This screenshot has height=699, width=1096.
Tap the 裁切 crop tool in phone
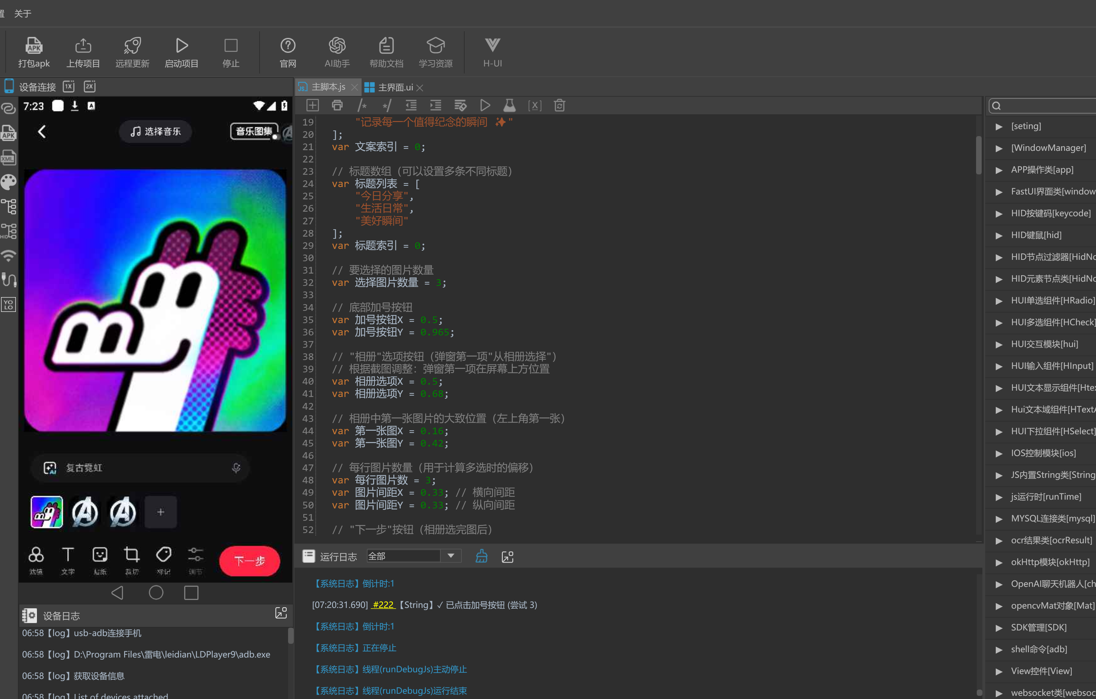[132, 561]
